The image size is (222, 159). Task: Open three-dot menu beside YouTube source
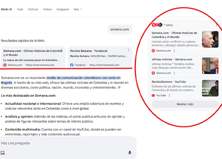pos(169,95)
